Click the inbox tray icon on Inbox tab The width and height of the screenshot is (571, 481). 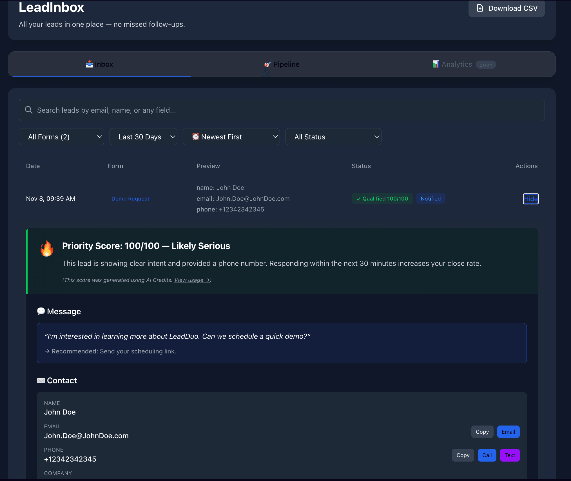pos(89,64)
